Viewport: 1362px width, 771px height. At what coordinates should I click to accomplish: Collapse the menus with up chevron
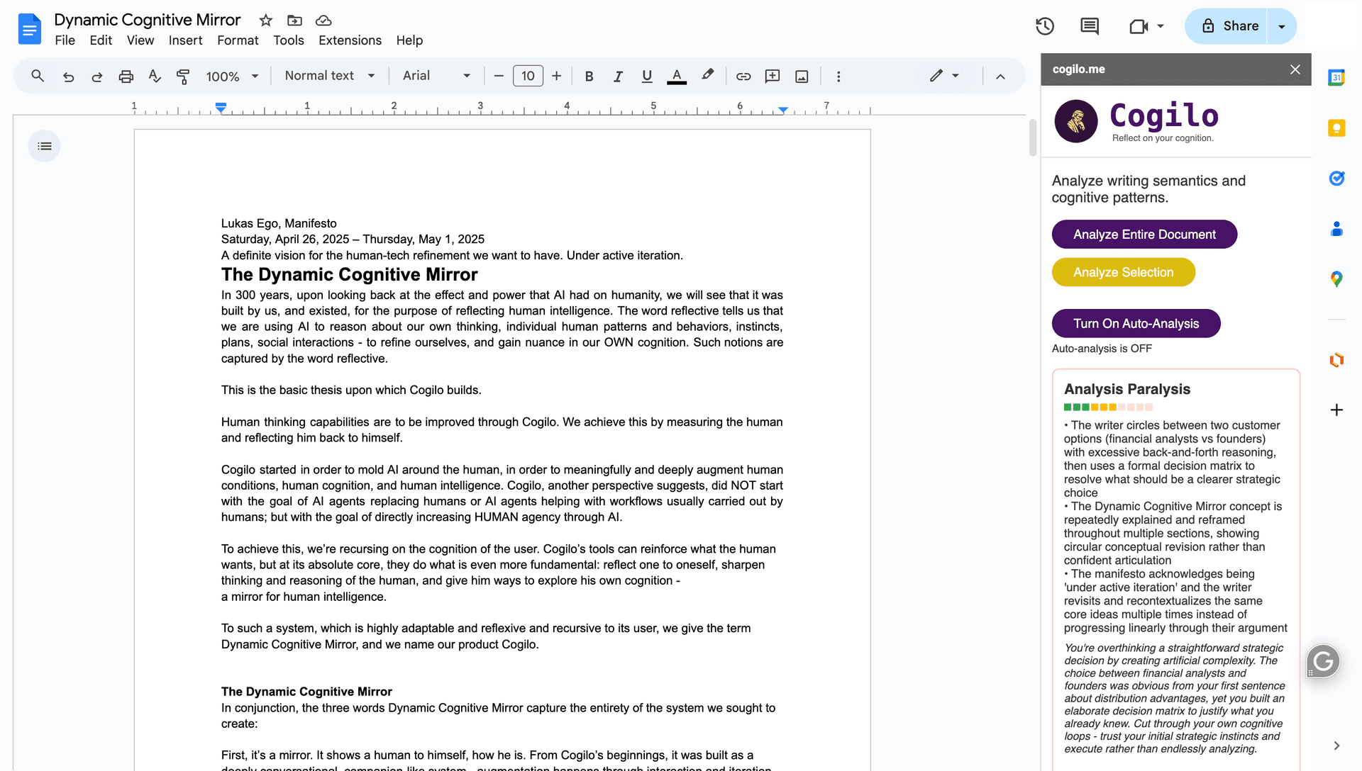click(x=1000, y=77)
